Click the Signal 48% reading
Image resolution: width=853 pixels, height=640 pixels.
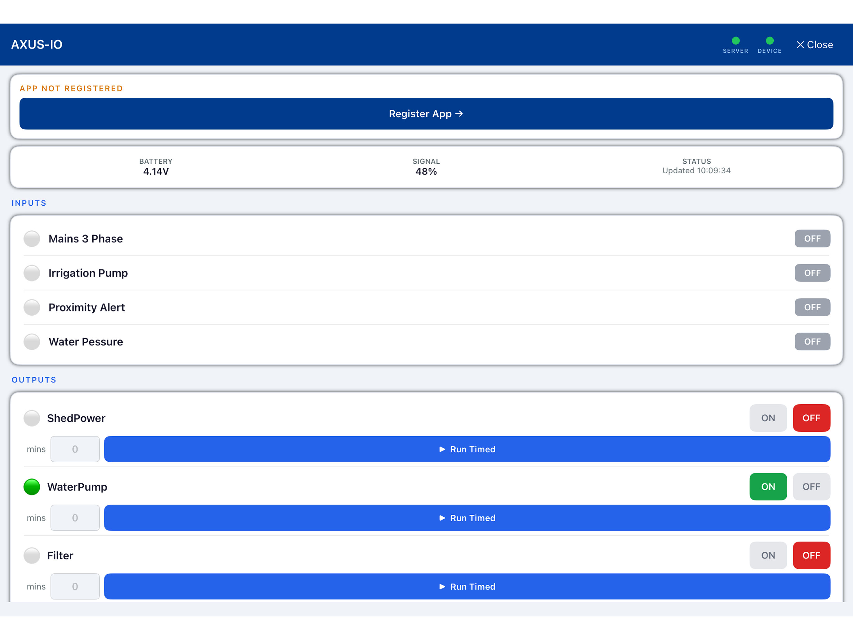pyautogui.click(x=426, y=172)
